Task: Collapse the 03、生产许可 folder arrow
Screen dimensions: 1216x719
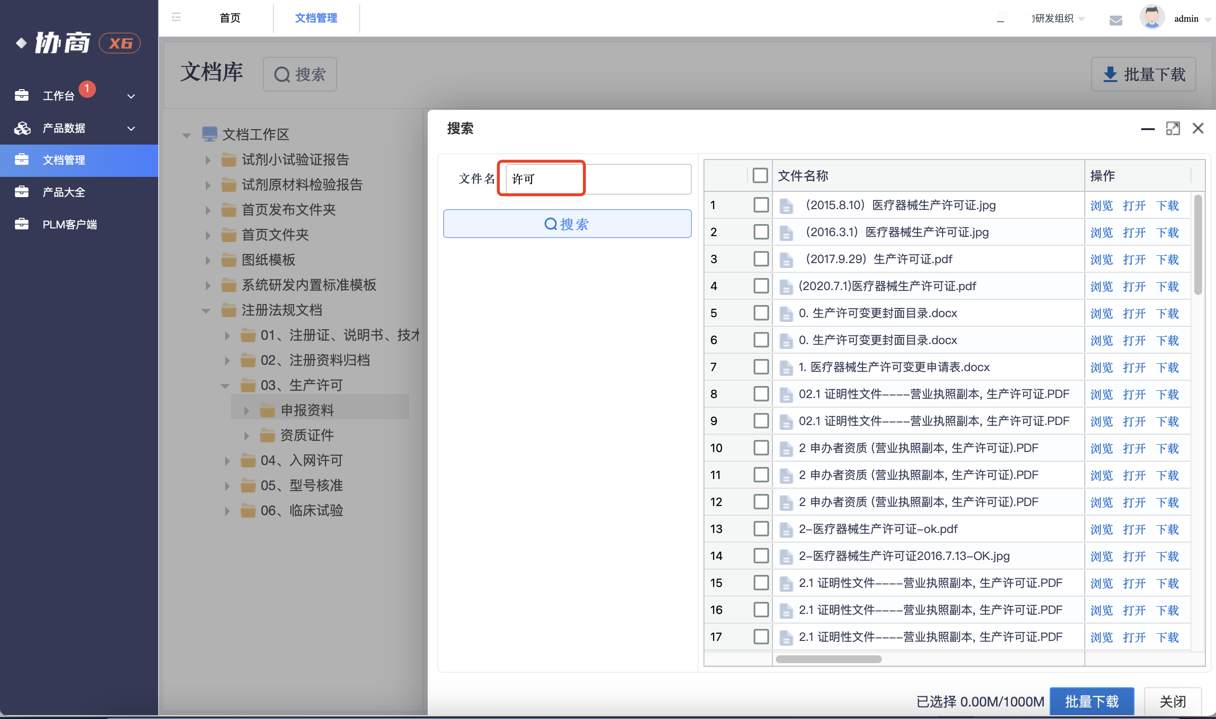Action: click(225, 386)
